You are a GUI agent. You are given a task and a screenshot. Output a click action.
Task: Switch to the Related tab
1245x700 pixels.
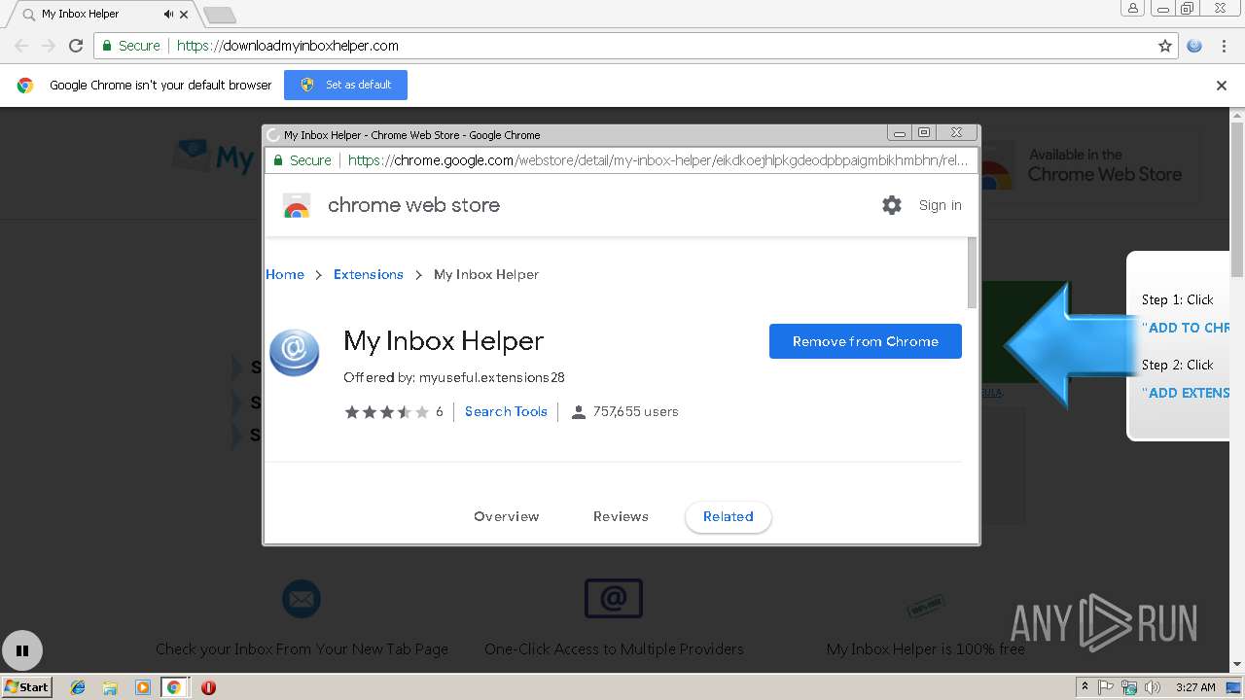point(729,516)
